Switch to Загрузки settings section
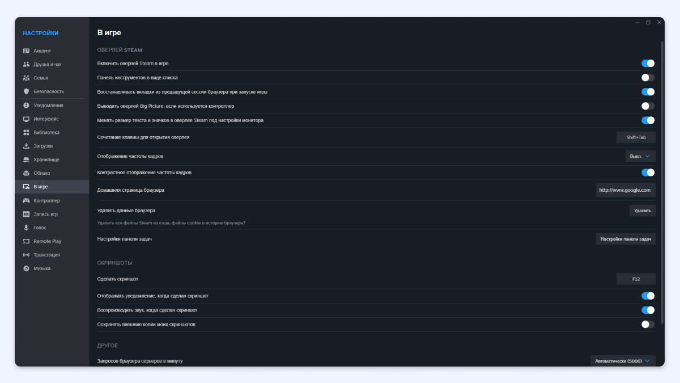The height and width of the screenshot is (383, 680). point(52,146)
